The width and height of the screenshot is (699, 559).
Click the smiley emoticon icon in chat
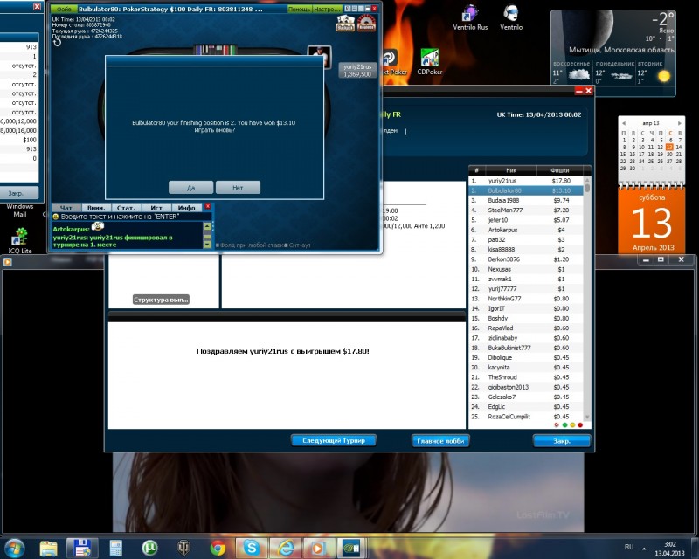56,217
